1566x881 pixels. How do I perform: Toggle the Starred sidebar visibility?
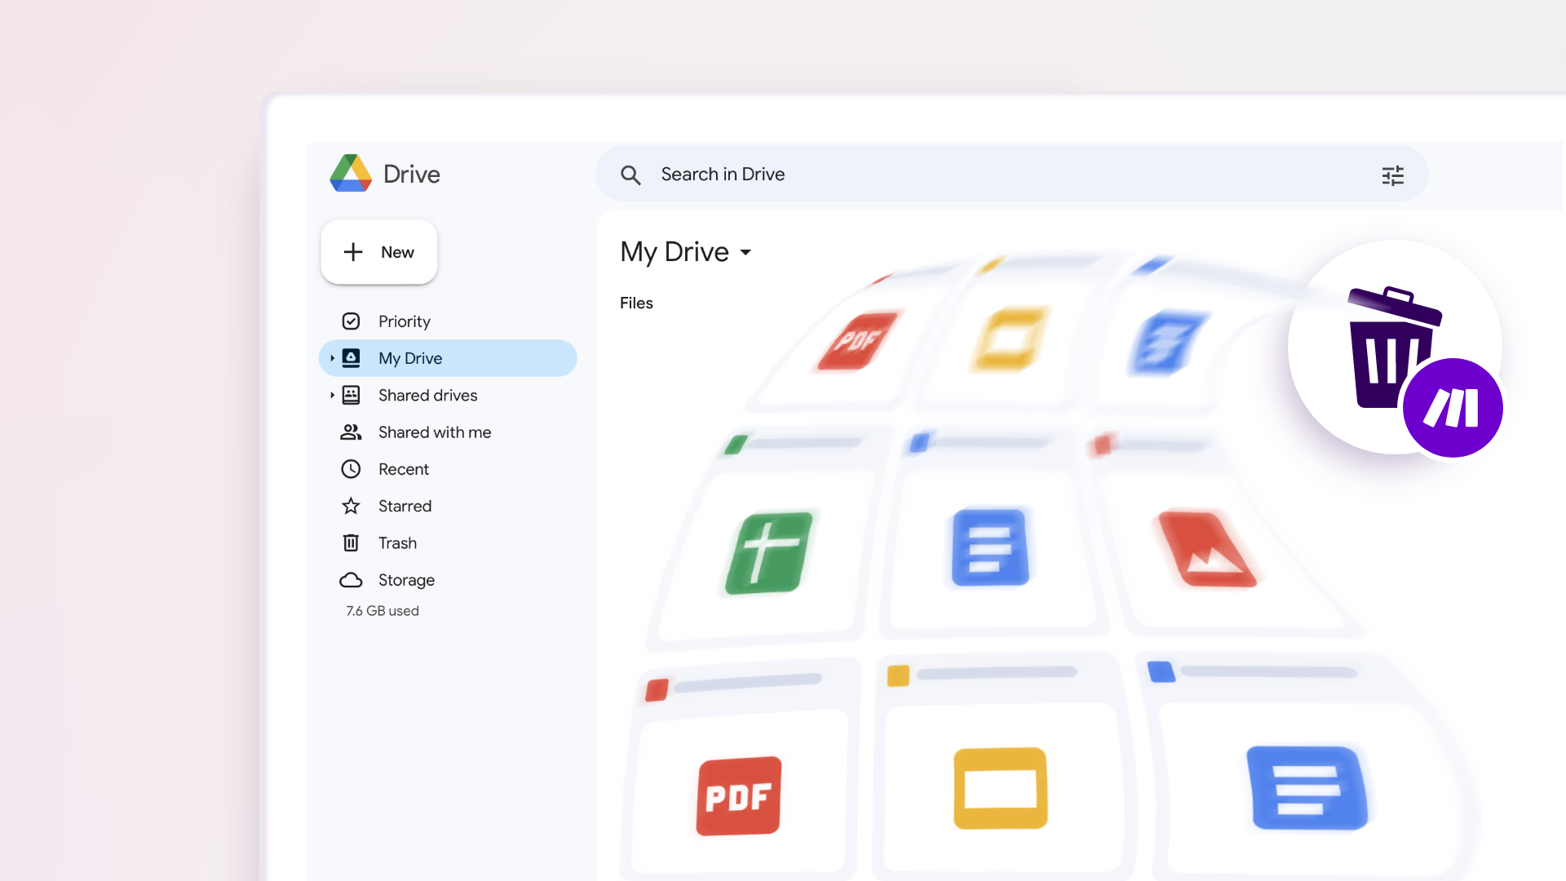pyautogui.click(x=405, y=506)
